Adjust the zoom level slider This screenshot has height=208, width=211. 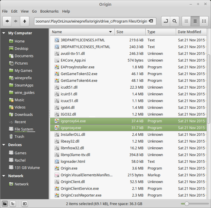click(x=187, y=204)
